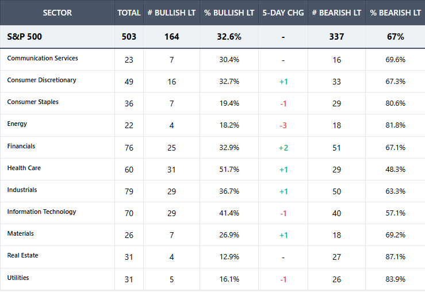This screenshot has width=425, height=292.
Task: Select the Industrials sector
Action: [x=22, y=190]
